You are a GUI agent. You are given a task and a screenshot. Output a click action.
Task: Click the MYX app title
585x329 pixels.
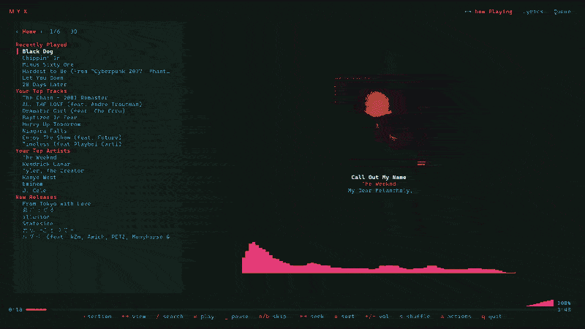pos(18,12)
